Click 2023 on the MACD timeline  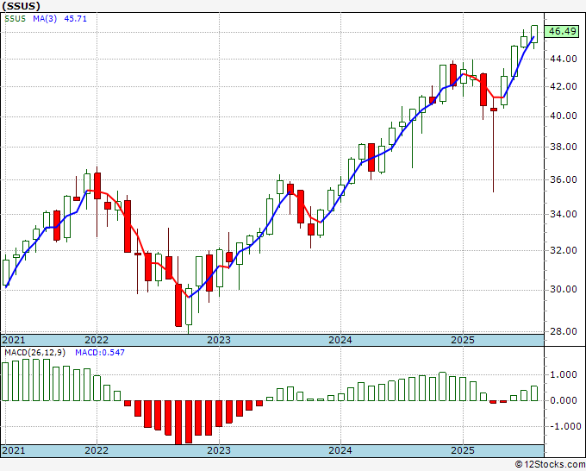point(219,450)
